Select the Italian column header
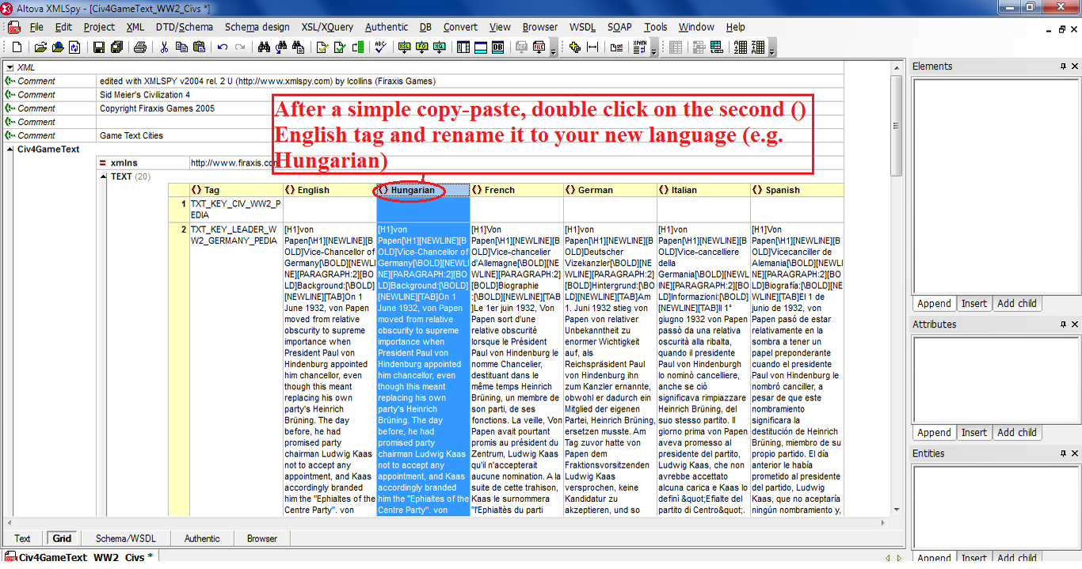Viewport: 1082px width, 569px height. (703, 190)
